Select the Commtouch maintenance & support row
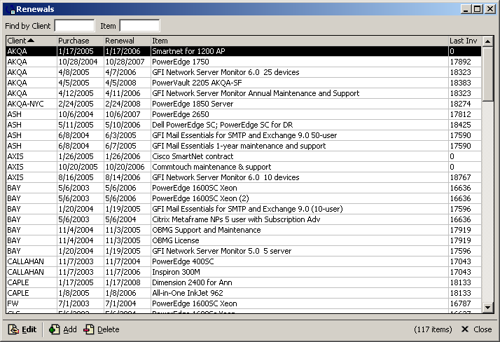The width and height of the screenshot is (500, 342). click(211, 167)
